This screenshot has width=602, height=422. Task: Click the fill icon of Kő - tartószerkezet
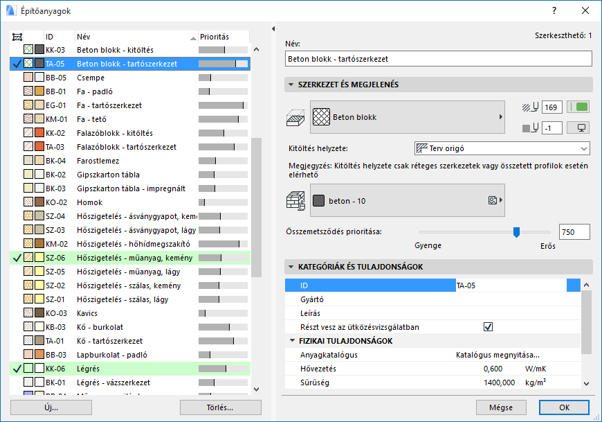pos(28,340)
